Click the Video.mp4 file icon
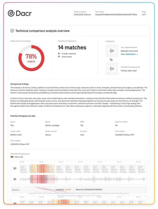158x209 pixels. click(x=12, y=157)
